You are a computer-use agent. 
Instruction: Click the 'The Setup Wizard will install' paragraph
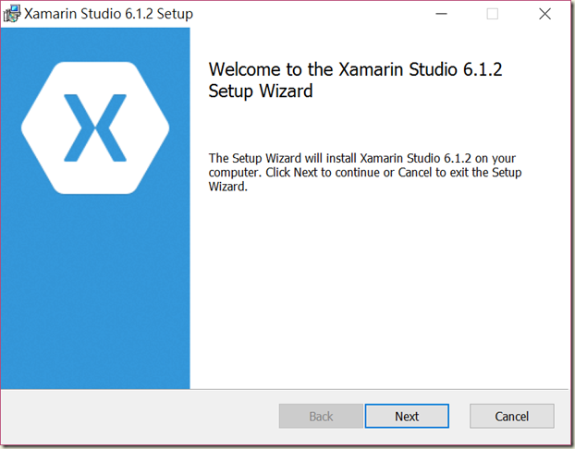click(365, 172)
